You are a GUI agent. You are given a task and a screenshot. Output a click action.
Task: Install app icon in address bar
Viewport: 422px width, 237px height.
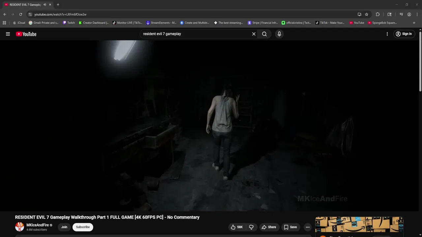click(x=359, y=14)
